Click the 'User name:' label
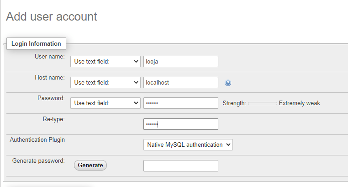348x187 pixels. point(49,56)
